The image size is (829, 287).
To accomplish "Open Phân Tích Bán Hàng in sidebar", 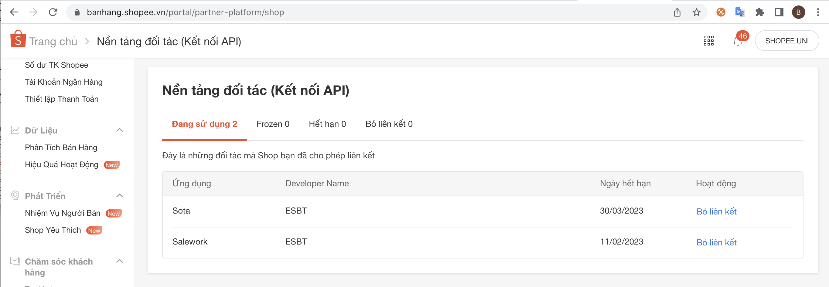I will coord(61,147).
